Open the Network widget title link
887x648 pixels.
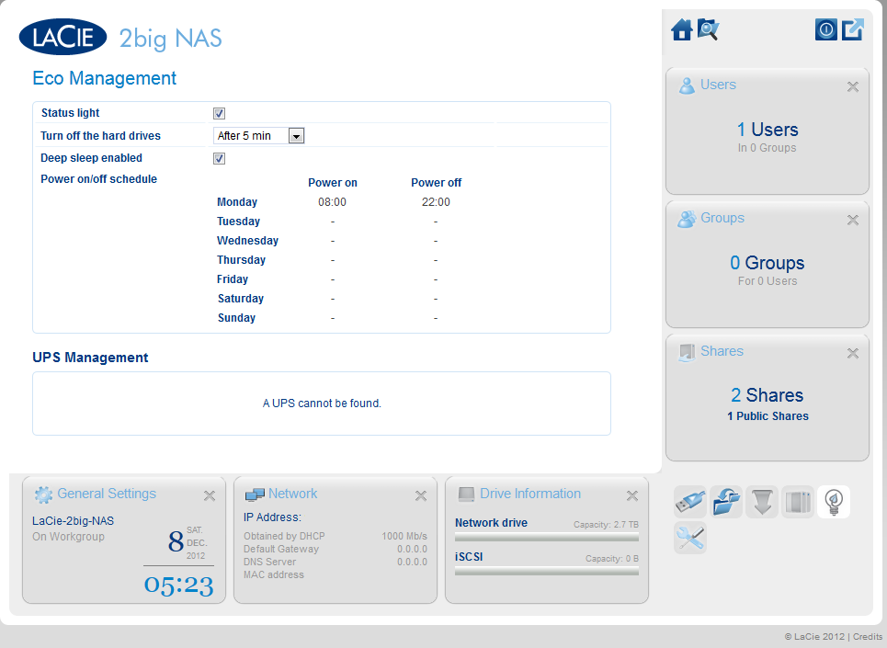point(292,494)
